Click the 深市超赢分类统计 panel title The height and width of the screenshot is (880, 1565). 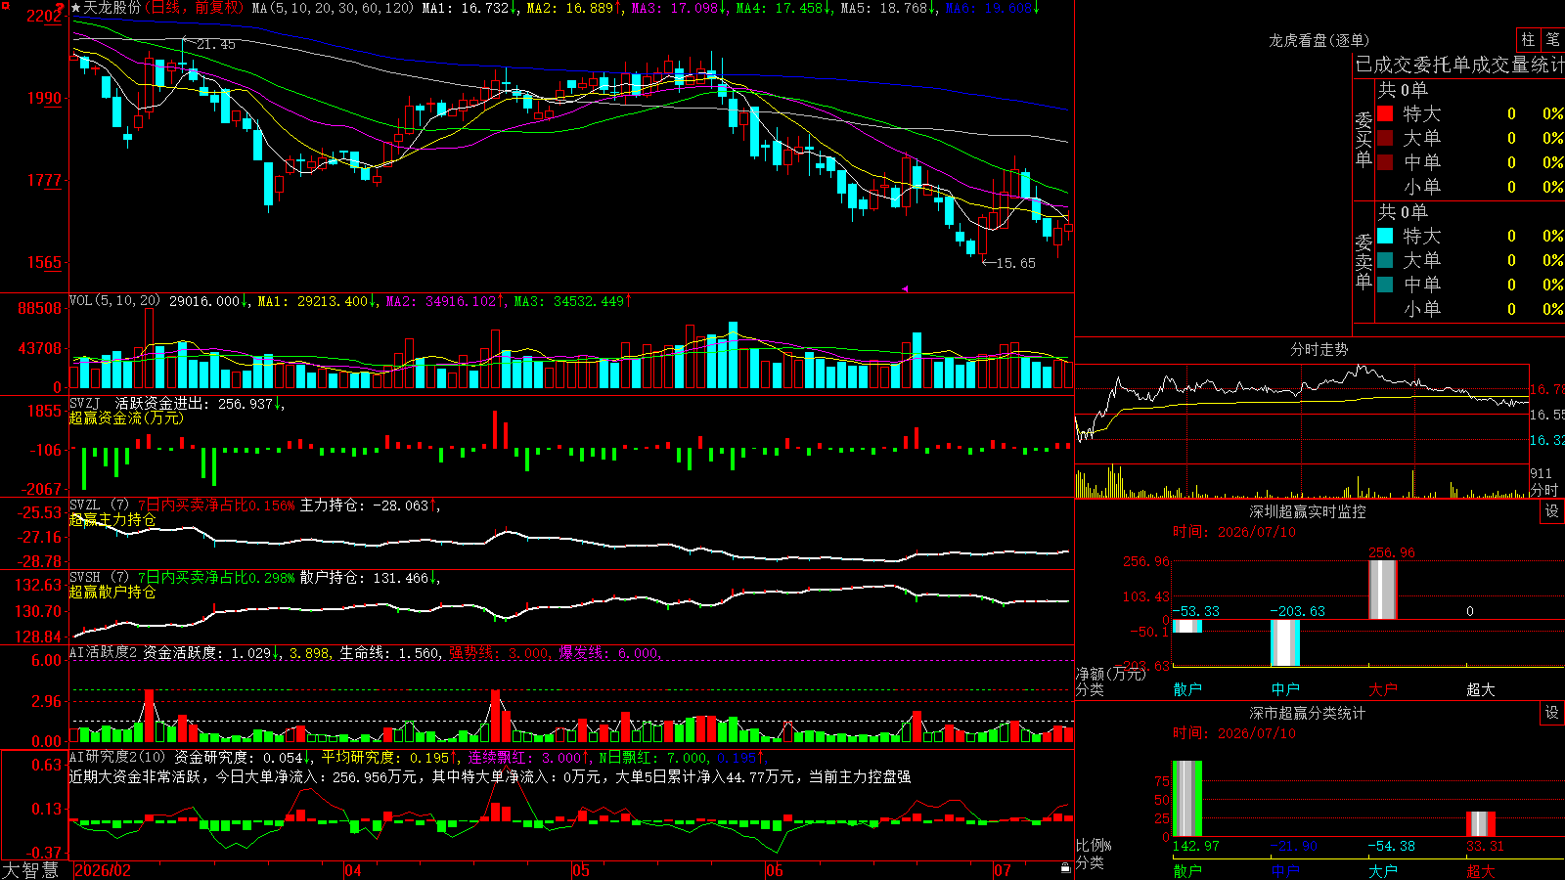pyautogui.click(x=1307, y=713)
